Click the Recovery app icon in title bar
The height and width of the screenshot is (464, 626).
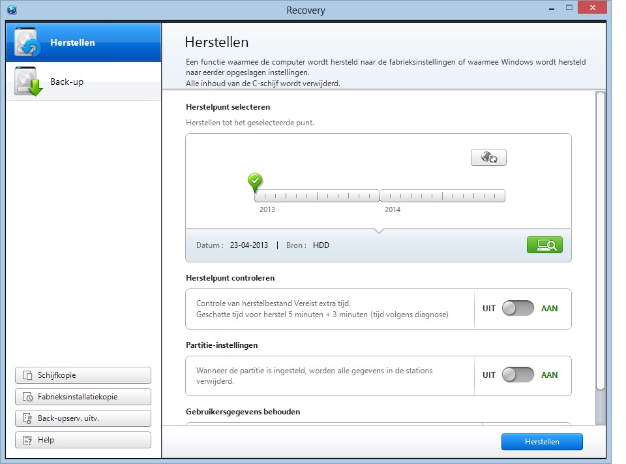[x=12, y=10]
